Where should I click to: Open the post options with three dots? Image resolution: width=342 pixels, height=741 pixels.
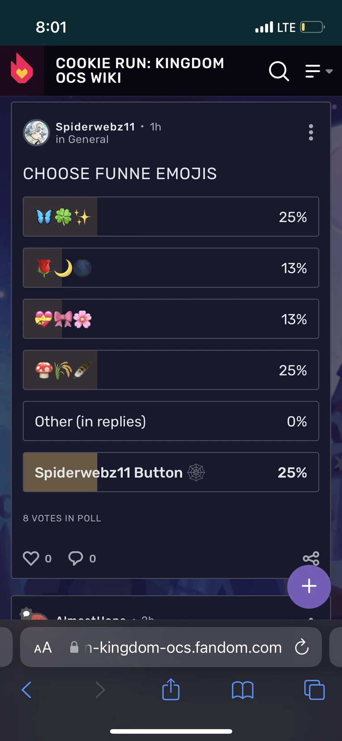(311, 132)
